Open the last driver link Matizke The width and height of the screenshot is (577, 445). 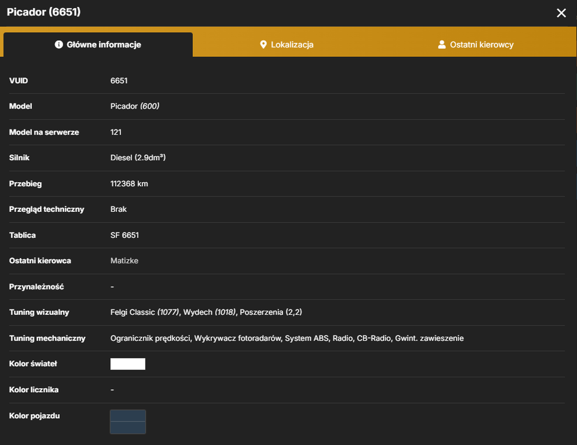coord(125,260)
